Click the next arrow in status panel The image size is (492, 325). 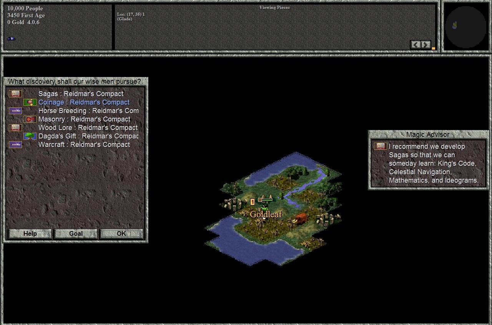tap(426, 45)
